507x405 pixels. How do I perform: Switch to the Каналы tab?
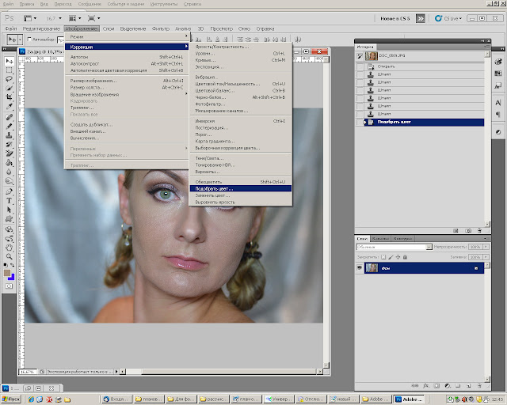pos(380,238)
